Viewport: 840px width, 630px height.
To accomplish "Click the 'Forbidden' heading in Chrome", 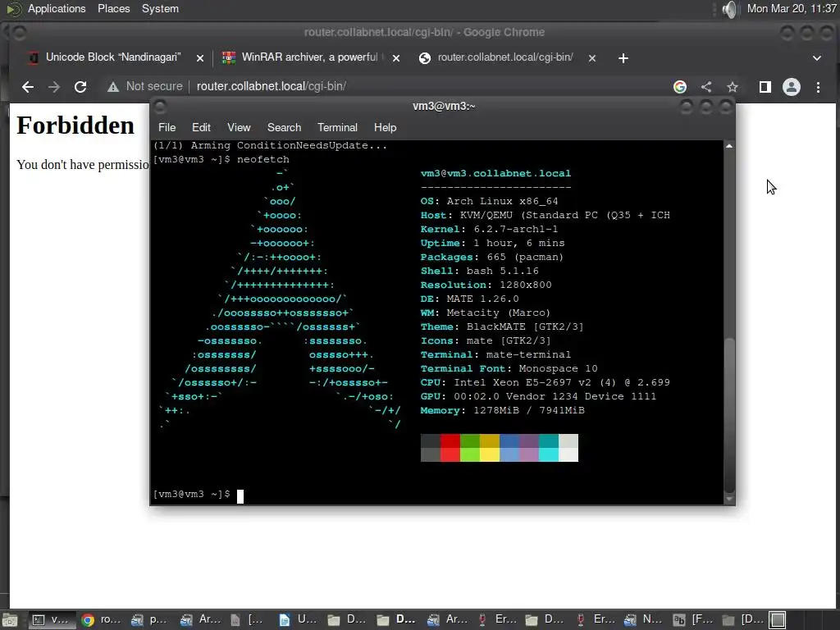I will point(75,126).
